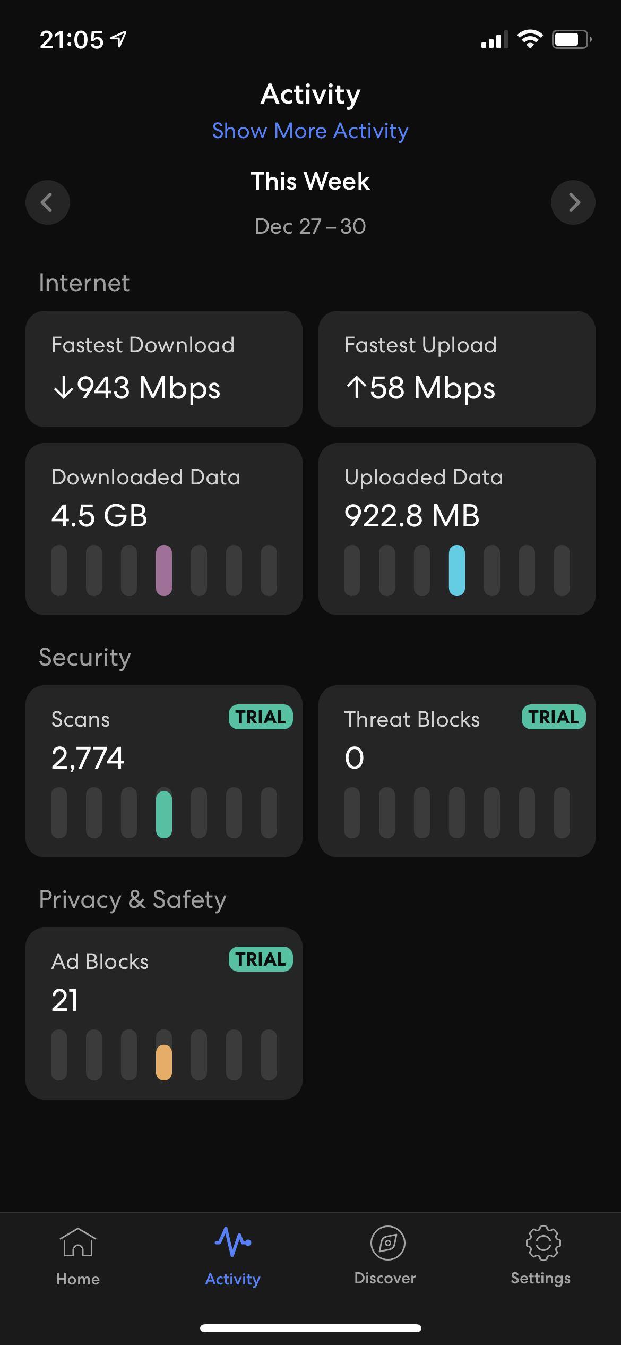621x1345 pixels.
Task: Tap the cellular signal bars icon
Action: [494, 40]
